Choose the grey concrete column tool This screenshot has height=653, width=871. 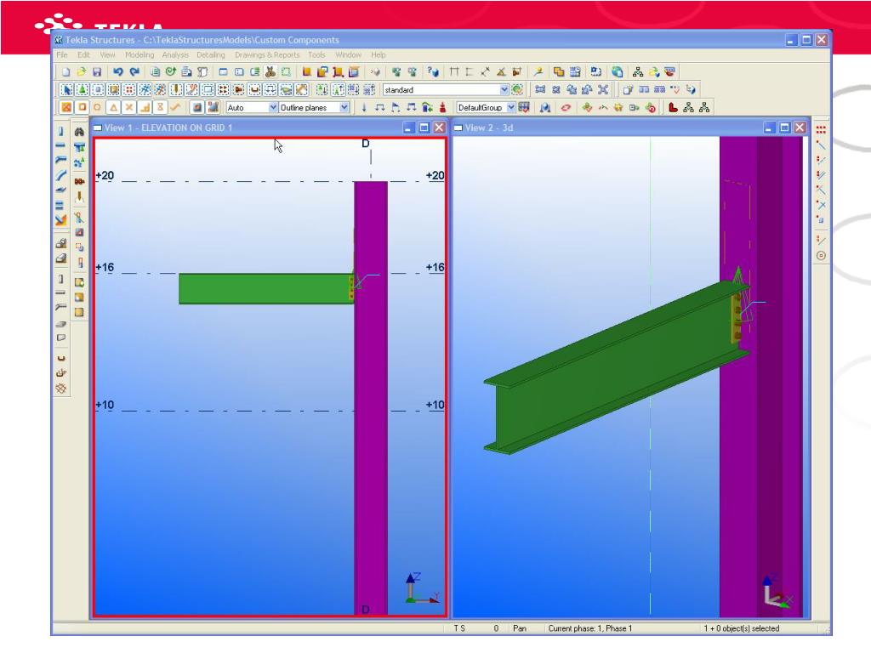61,279
